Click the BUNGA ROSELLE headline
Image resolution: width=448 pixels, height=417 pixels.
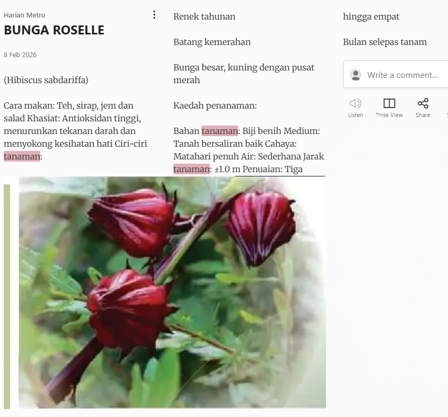tap(54, 30)
